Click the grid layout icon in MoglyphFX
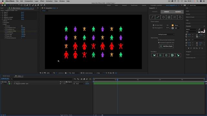 (x=169, y=17)
